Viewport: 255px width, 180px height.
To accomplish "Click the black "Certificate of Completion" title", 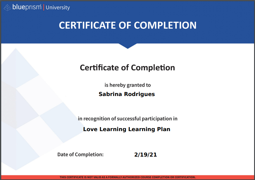I will click(127, 67).
